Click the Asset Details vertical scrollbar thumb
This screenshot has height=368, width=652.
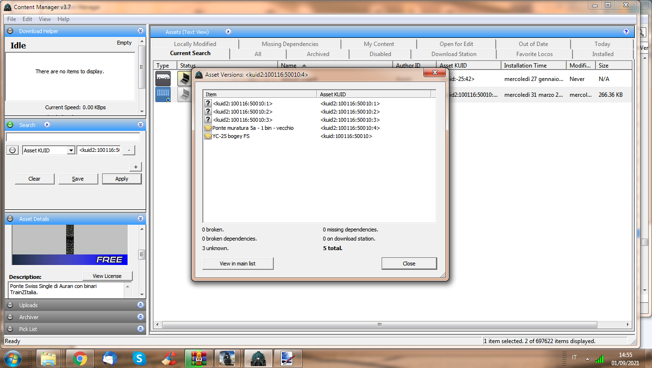(x=141, y=255)
